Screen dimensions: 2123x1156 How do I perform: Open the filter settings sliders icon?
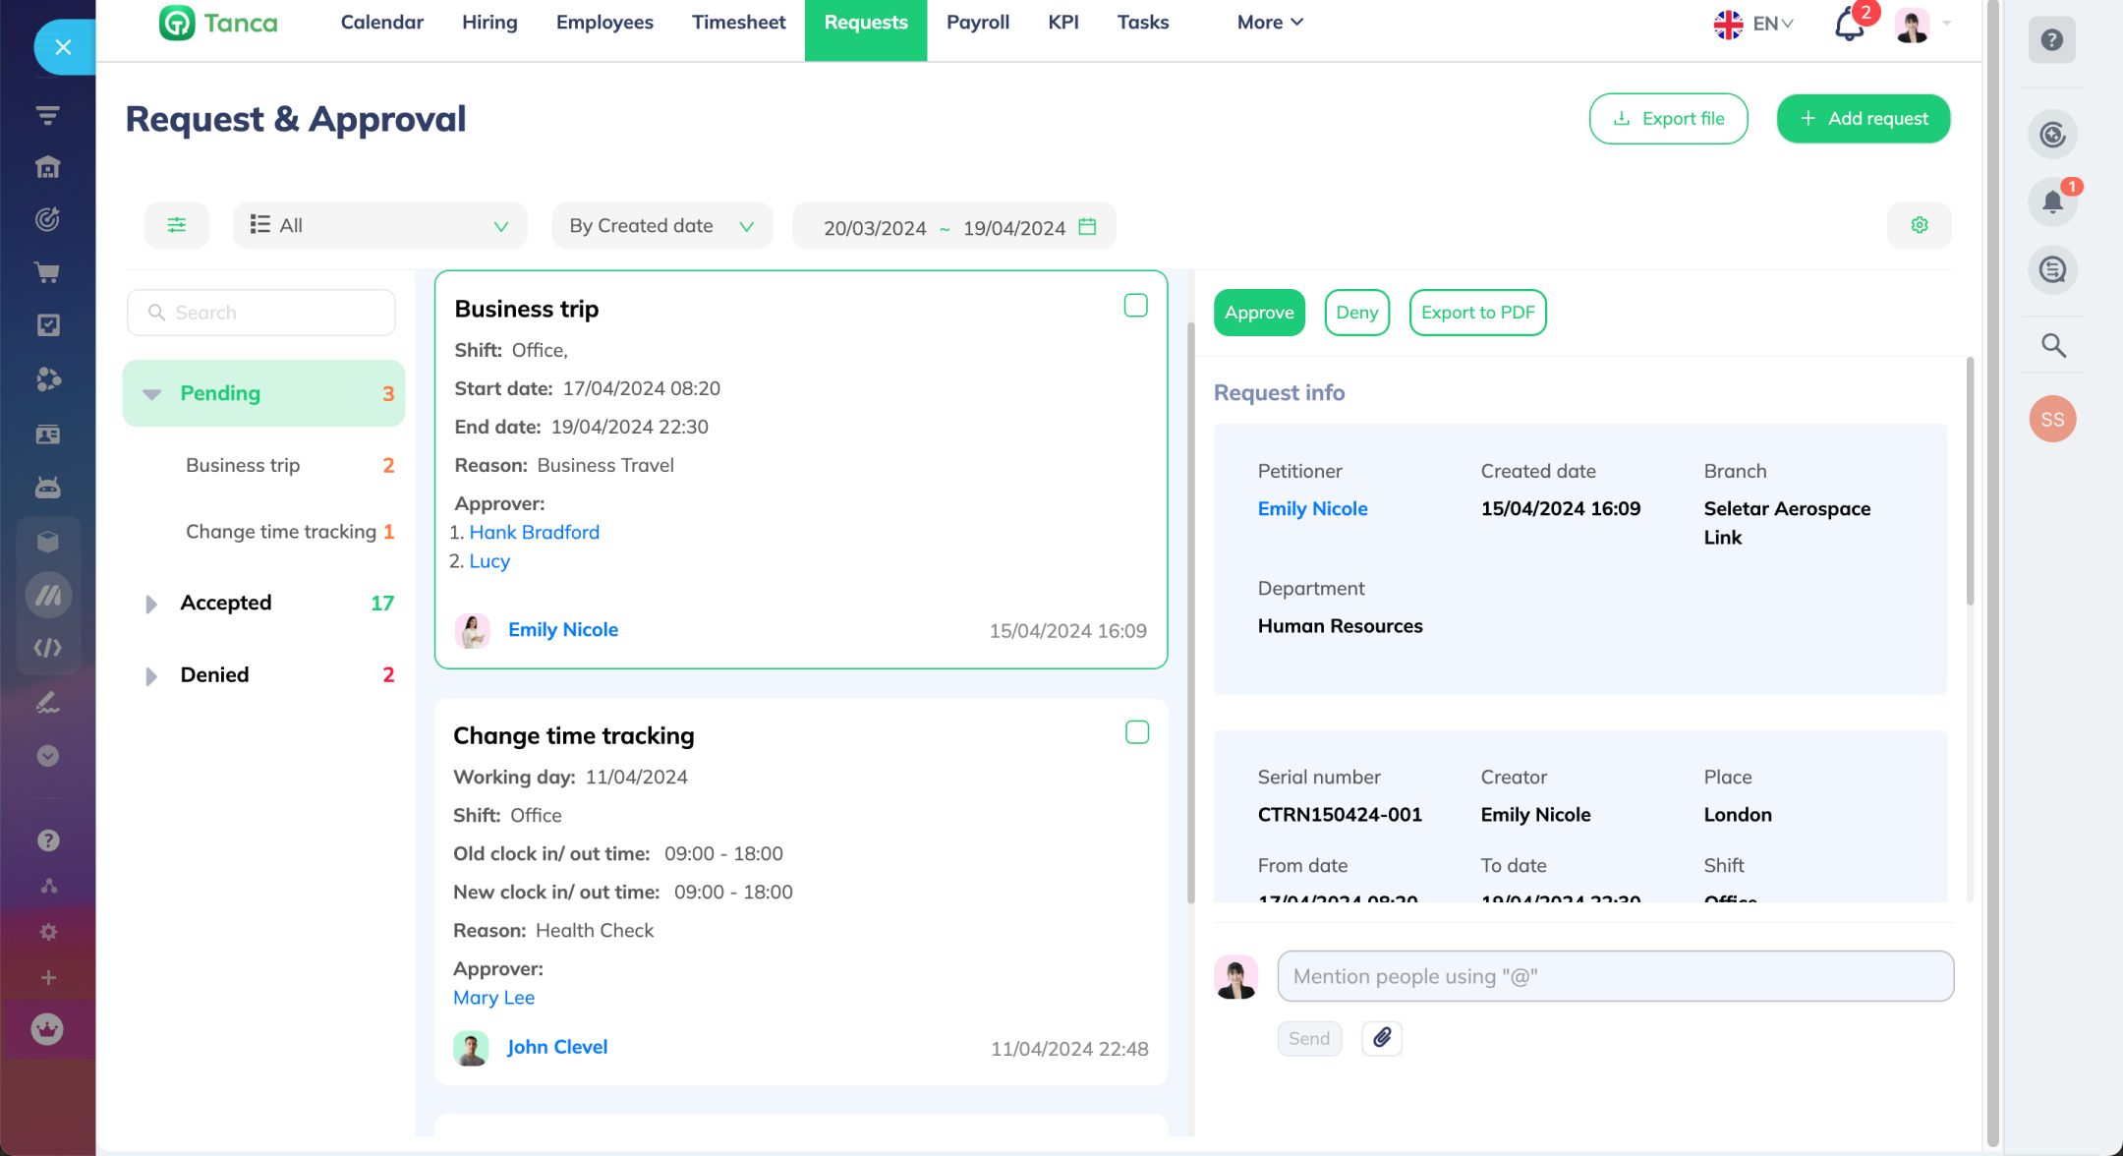177,225
